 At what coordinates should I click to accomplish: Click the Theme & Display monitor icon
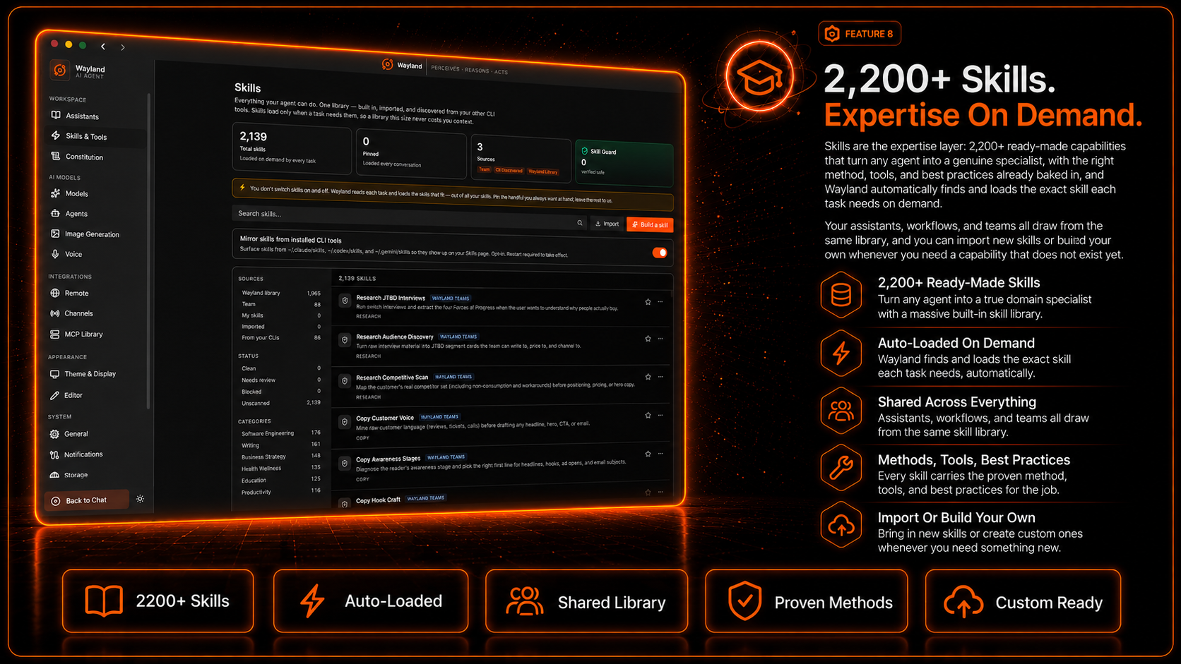pos(54,374)
